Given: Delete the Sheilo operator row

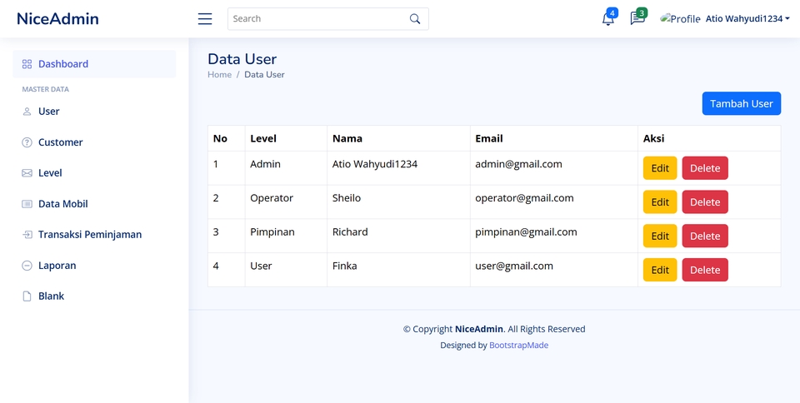Looking at the screenshot, I should coord(705,201).
